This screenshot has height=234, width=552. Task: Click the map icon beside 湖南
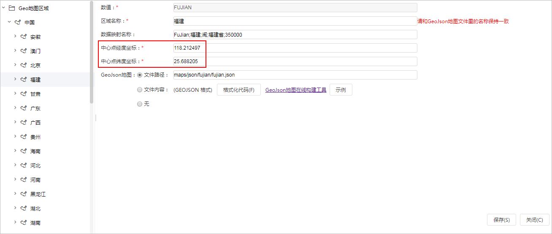point(24,223)
